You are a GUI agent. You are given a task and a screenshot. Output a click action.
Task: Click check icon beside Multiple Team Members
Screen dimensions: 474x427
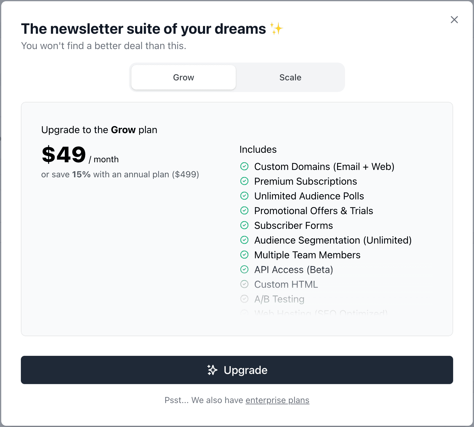click(x=244, y=255)
